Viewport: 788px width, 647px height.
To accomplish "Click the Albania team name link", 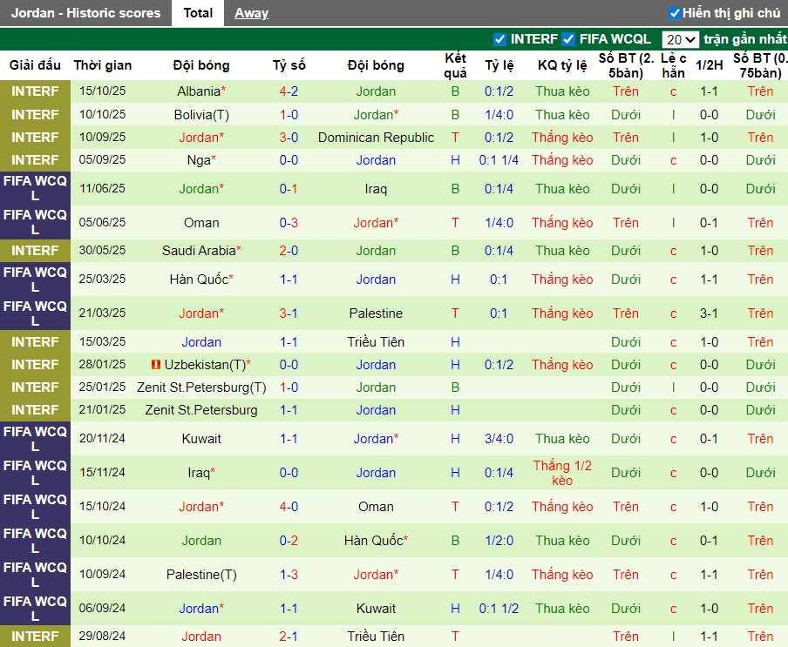I will tap(199, 91).
